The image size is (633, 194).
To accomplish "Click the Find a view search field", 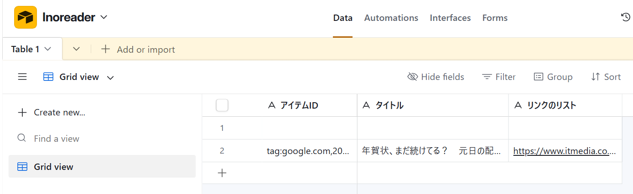I will (57, 139).
